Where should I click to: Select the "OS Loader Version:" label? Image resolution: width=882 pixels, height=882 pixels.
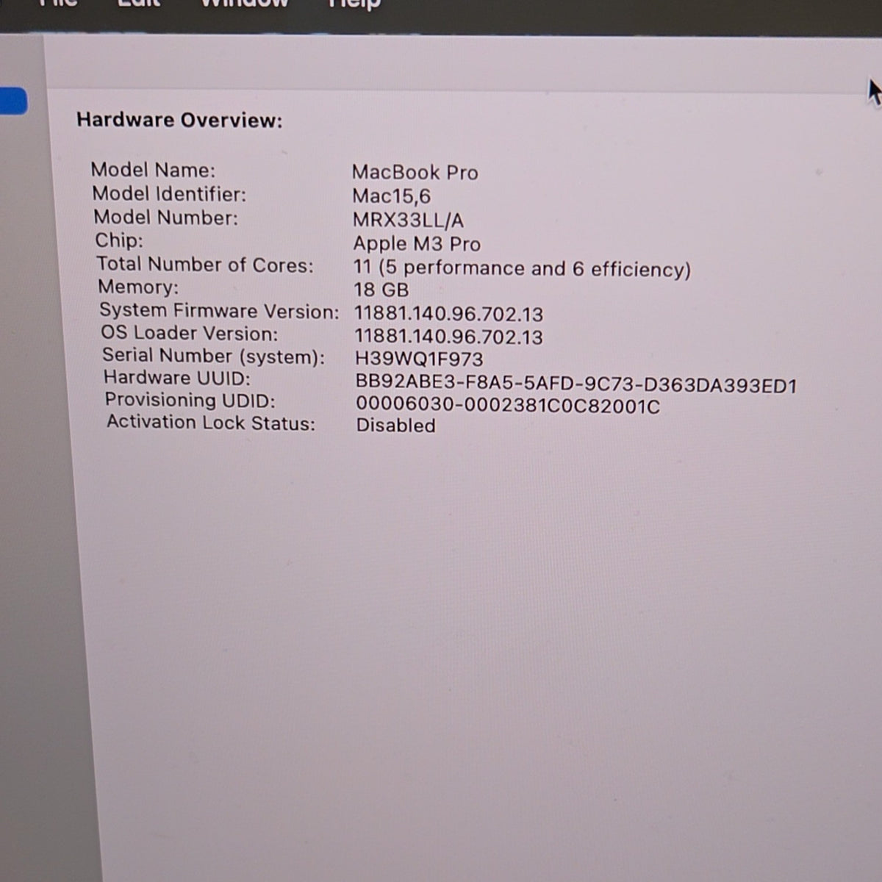[x=190, y=333]
